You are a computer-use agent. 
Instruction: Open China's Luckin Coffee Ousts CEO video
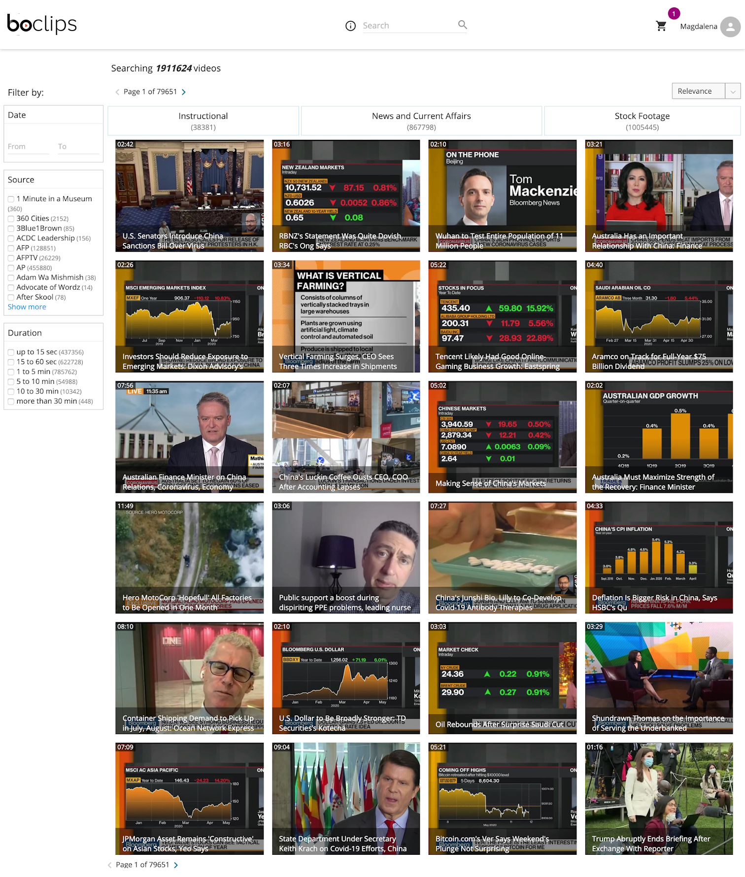pyautogui.click(x=346, y=437)
